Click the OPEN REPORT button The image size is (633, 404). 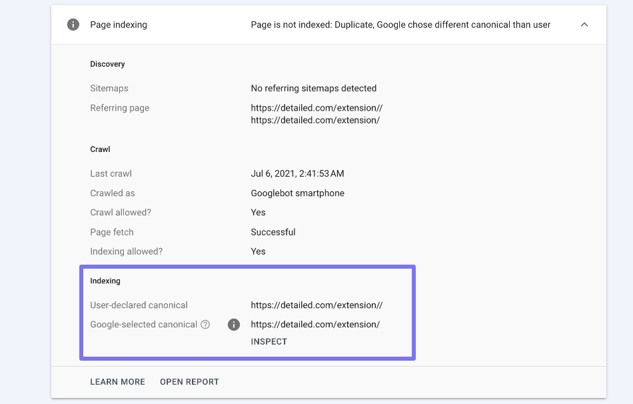189,382
